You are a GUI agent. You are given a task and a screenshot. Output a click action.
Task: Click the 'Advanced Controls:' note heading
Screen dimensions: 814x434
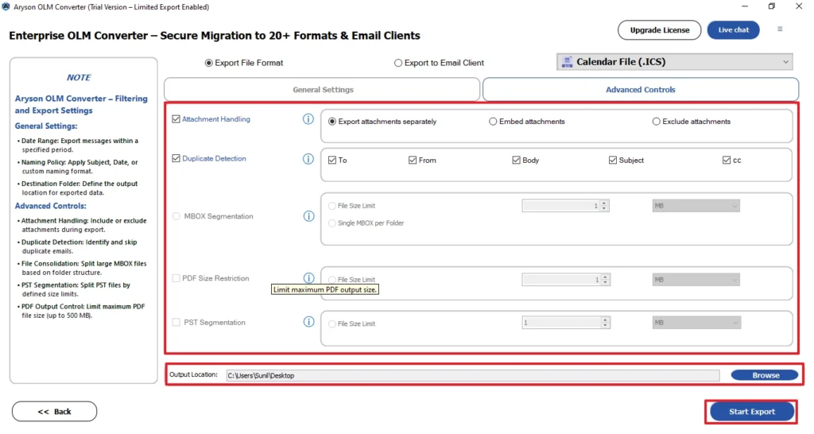pos(50,206)
